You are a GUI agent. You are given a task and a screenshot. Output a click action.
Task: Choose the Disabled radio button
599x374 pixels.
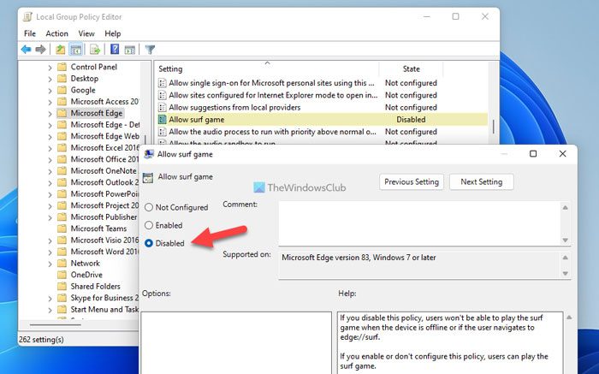pos(150,243)
